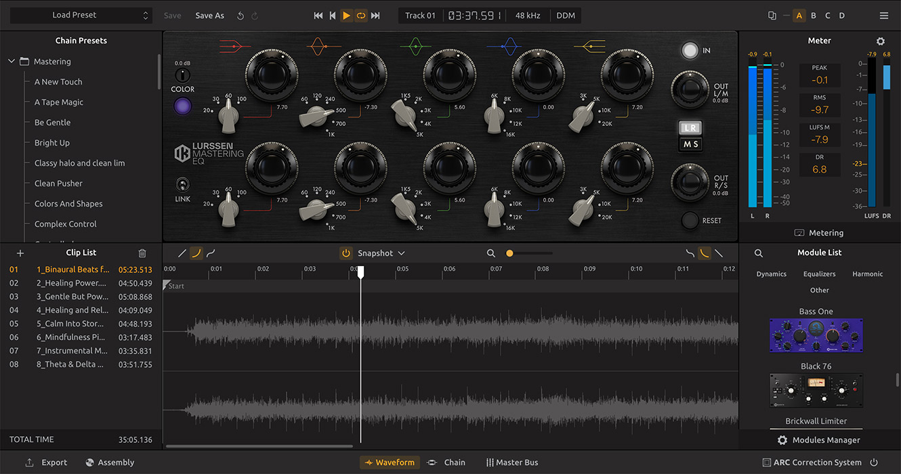The height and width of the screenshot is (474, 901).
Task: Open the Load Preset dropdown
Action: [81, 15]
